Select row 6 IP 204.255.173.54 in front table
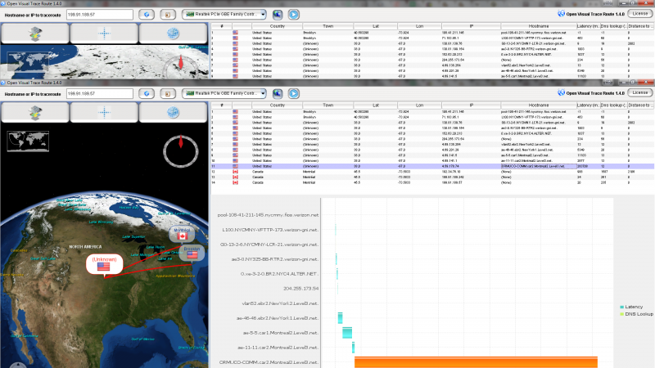 472,139
